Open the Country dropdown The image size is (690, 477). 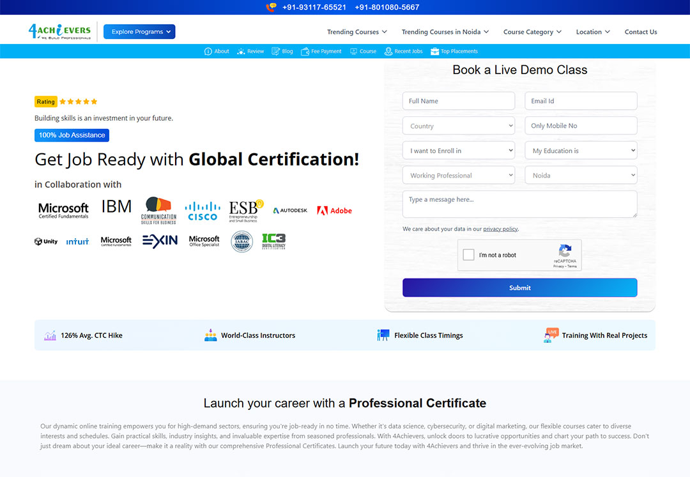coord(458,126)
